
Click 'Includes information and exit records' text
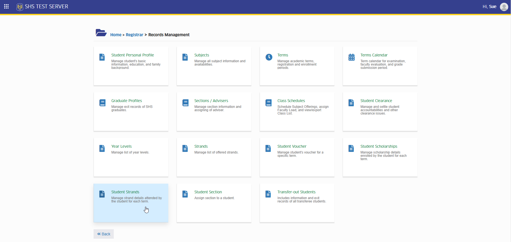tap(302, 200)
